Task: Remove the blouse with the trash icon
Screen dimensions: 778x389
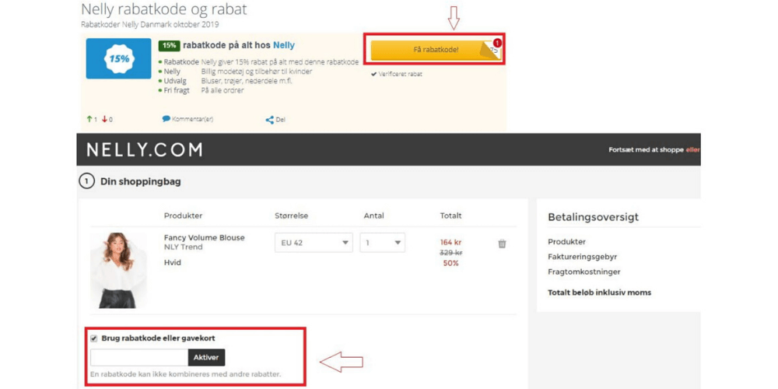Action: 502,244
